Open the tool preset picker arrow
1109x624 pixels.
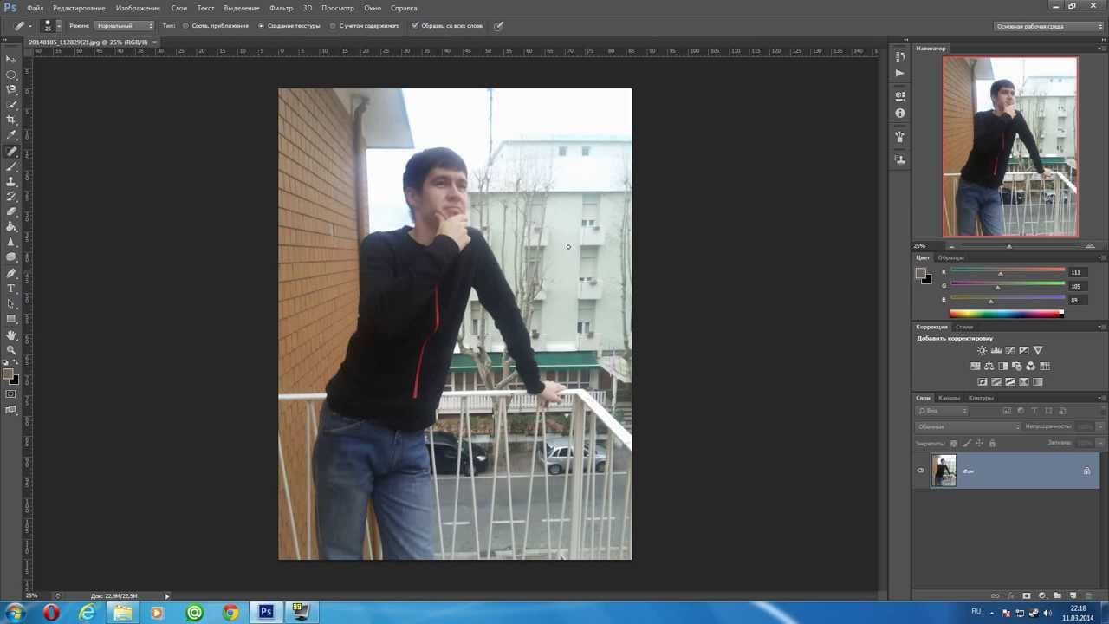click(x=29, y=26)
